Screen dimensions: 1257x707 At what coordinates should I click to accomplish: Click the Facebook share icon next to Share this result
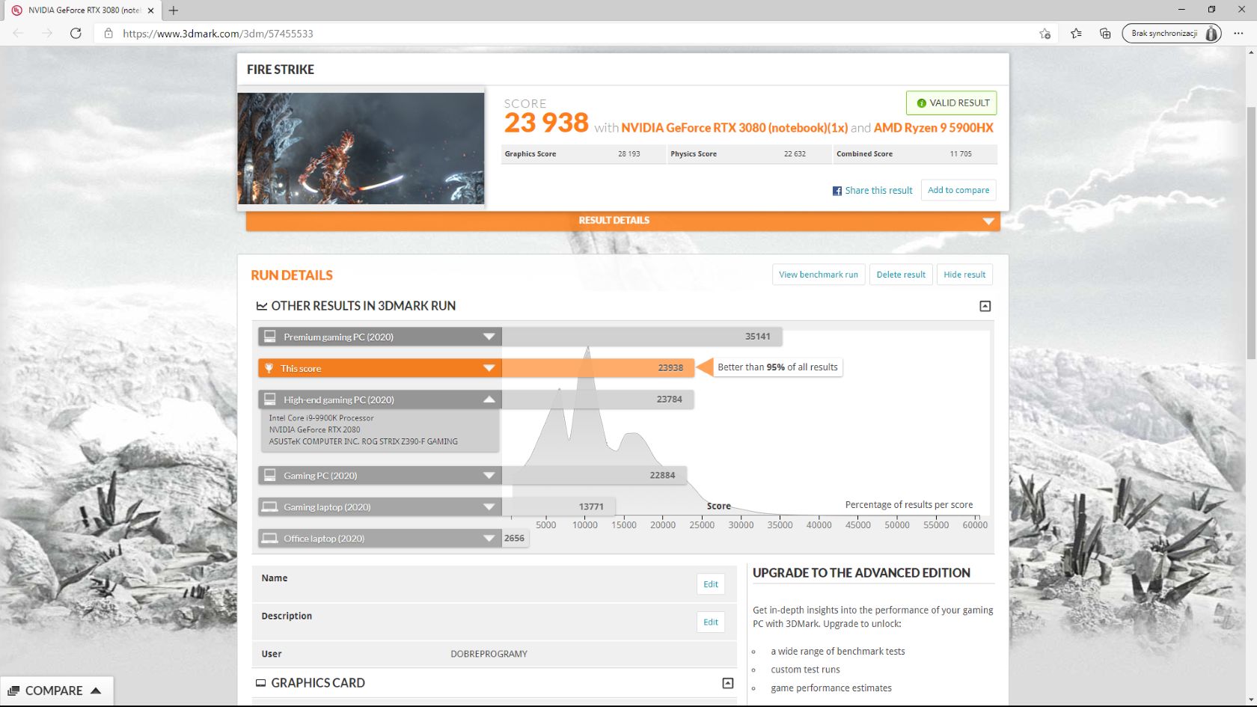click(x=837, y=190)
